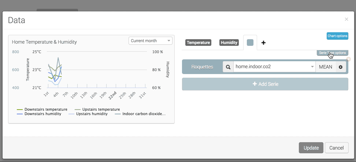Remove the serie with the orange X icon
The image size is (356, 162).
coord(348,59)
